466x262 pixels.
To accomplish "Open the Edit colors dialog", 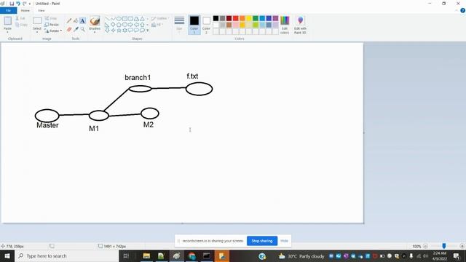I will pyautogui.click(x=285, y=25).
